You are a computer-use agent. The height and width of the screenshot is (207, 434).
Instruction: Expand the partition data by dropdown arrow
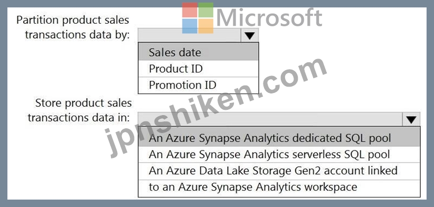coord(250,35)
